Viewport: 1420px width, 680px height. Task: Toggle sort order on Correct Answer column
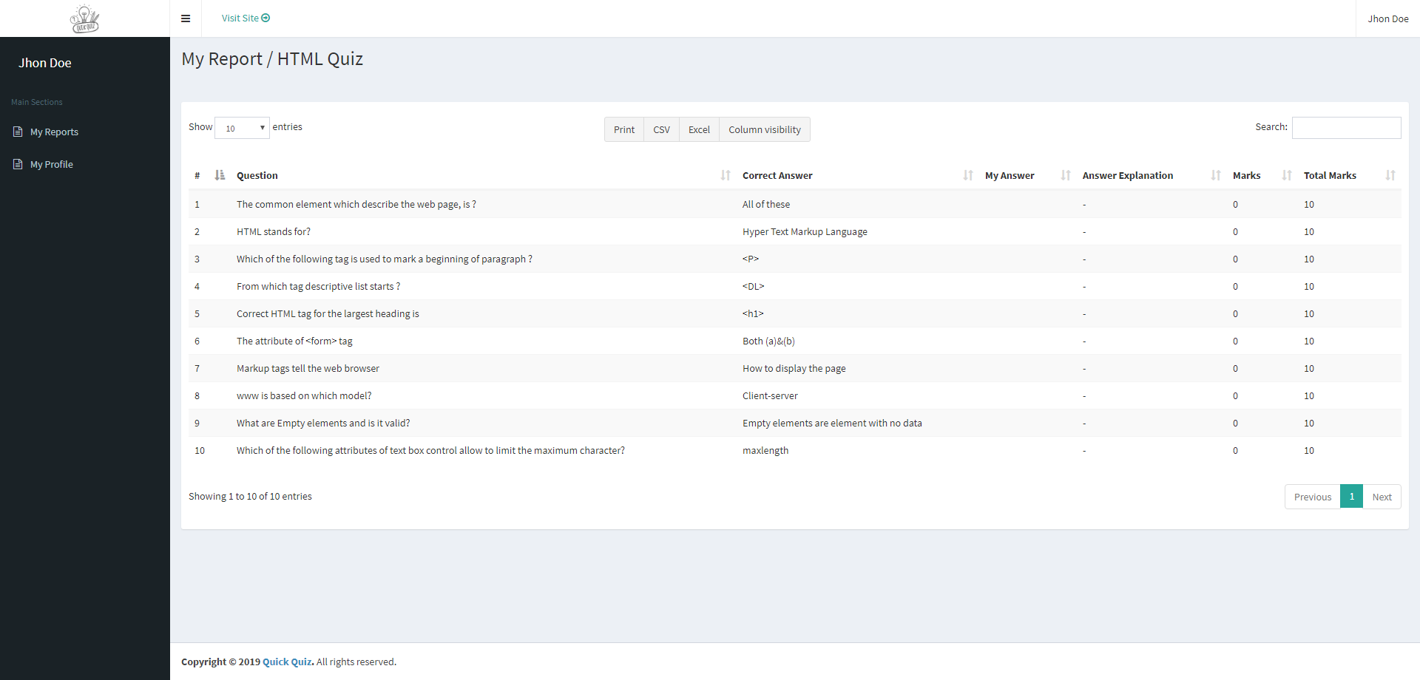tap(967, 175)
